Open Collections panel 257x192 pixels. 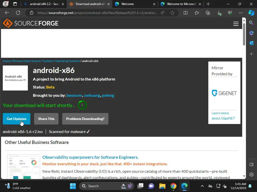click(x=208, y=13)
